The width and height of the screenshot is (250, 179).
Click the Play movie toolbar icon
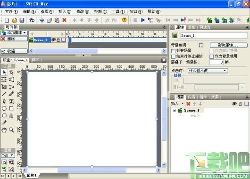(143, 20)
